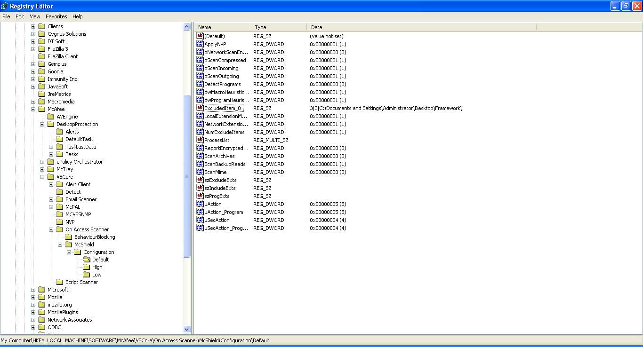Open the File menu
Viewport: 643px width, 347px height.
click(x=6, y=16)
